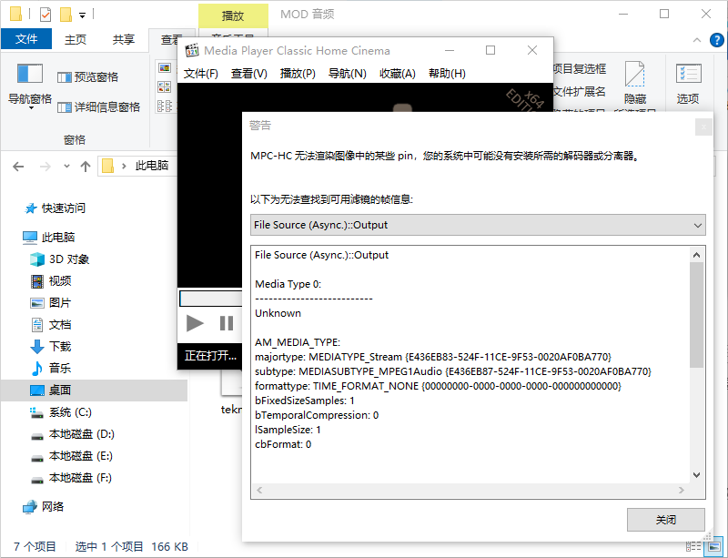Open 收藏(A) menu in Media Player Classic

coord(397,74)
